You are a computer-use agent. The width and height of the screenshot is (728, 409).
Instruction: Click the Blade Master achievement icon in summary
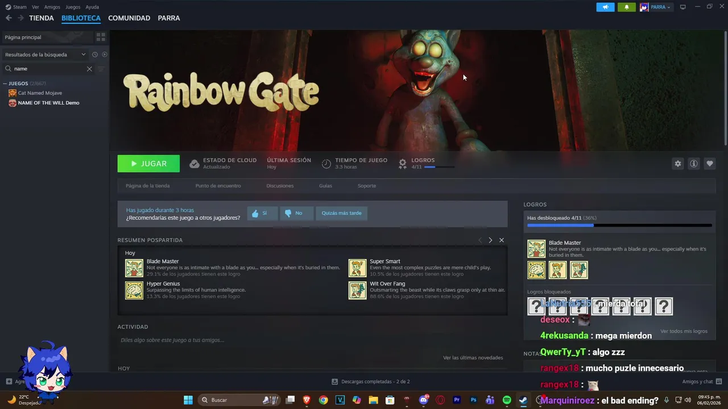tap(134, 268)
